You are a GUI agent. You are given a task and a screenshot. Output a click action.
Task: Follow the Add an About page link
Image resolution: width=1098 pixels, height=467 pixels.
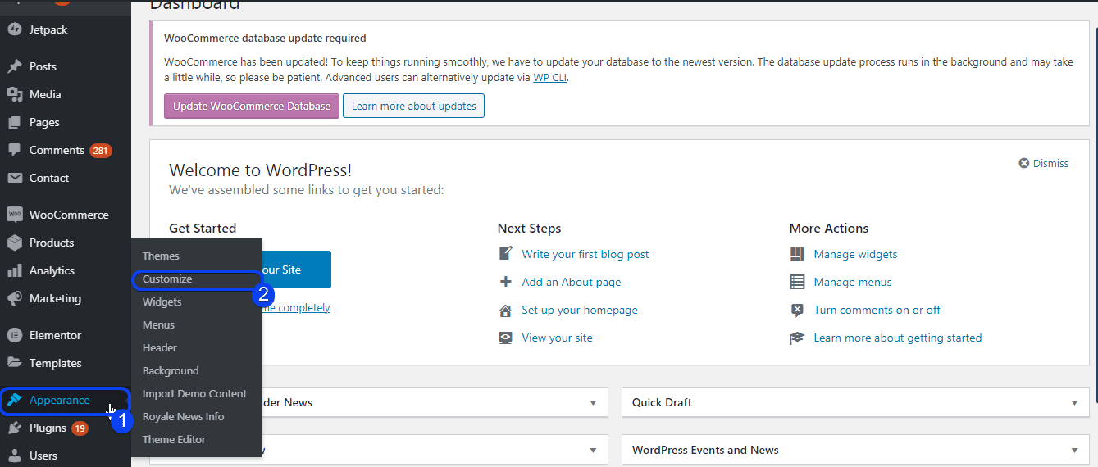click(572, 282)
